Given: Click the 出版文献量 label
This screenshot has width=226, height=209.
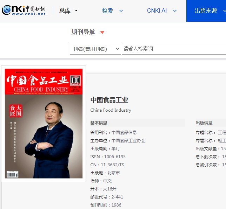Looking at the screenshot, I should 206,149.
